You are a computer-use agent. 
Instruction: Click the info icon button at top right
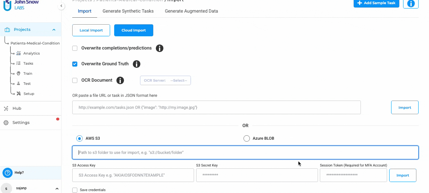tap(411, 3)
